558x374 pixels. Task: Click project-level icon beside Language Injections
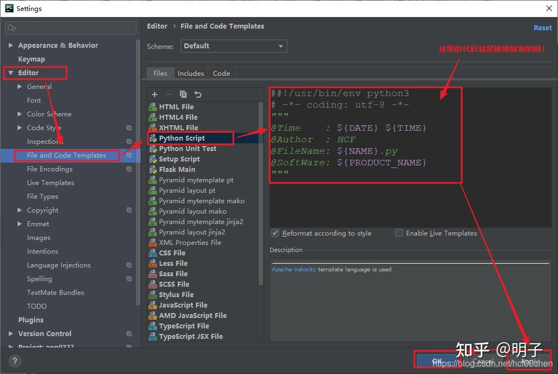[x=129, y=265]
